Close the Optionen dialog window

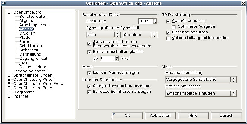(243, 3)
